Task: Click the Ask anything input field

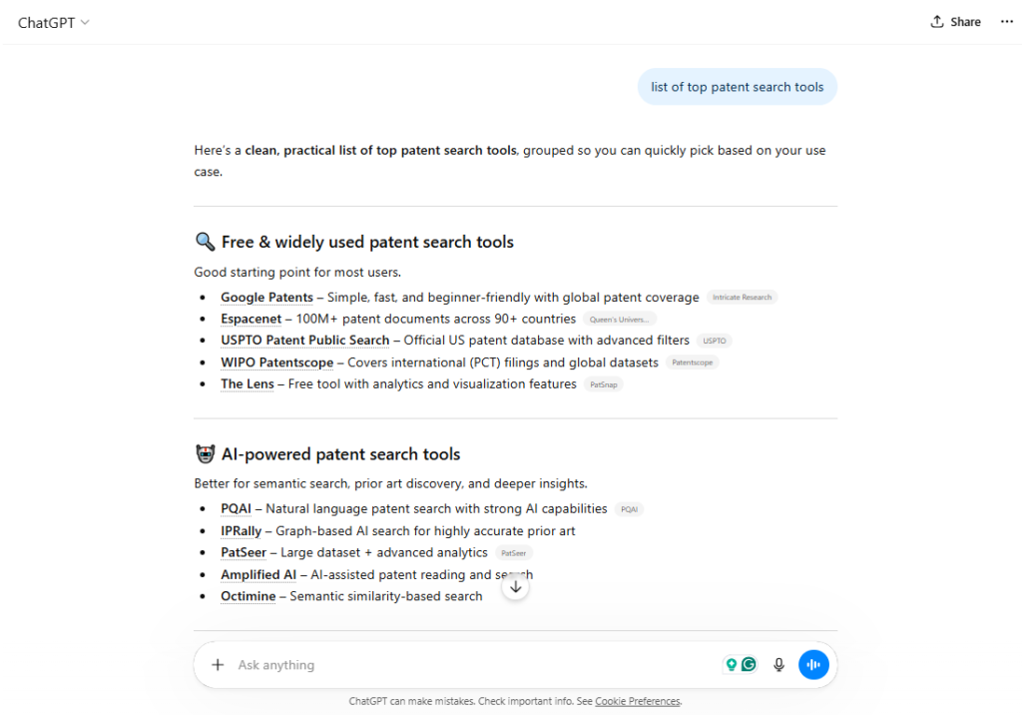Action: point(469,665)
